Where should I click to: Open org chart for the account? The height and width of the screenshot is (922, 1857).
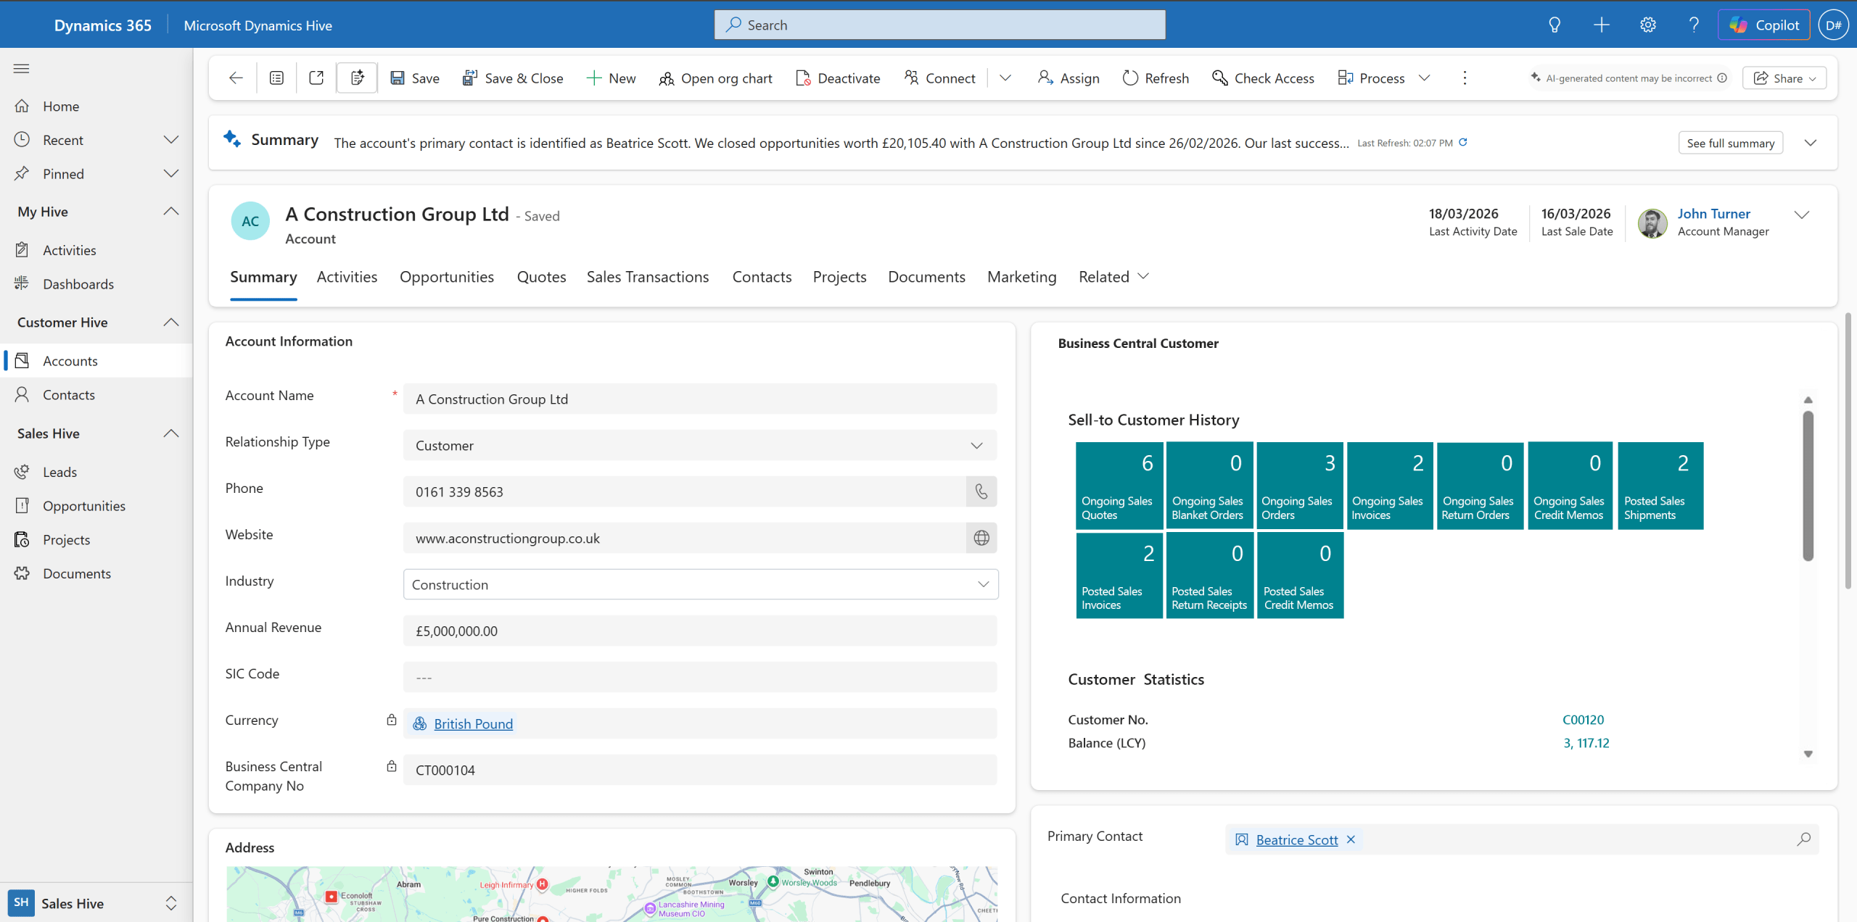tap(715, 78)
